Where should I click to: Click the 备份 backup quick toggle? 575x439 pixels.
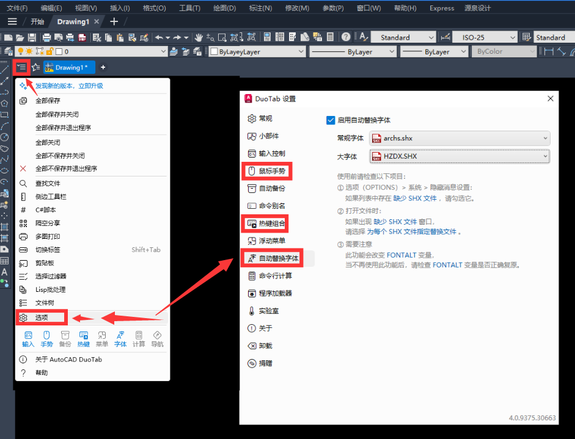(65, 339)
